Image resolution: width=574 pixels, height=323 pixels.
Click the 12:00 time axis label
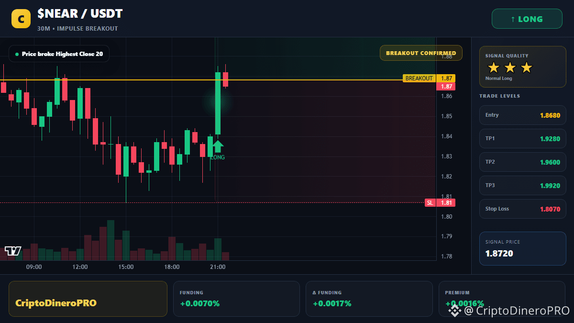[80, 267]
